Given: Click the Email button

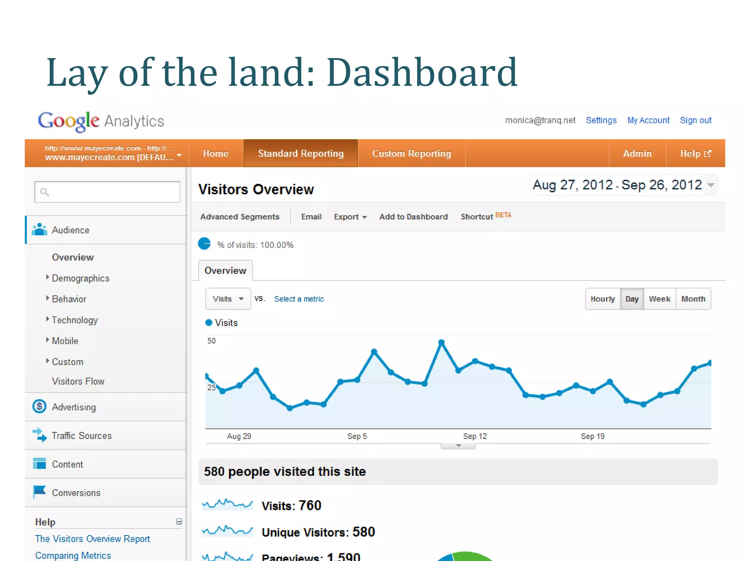Looking at the screenshot, I should [311, 217].
